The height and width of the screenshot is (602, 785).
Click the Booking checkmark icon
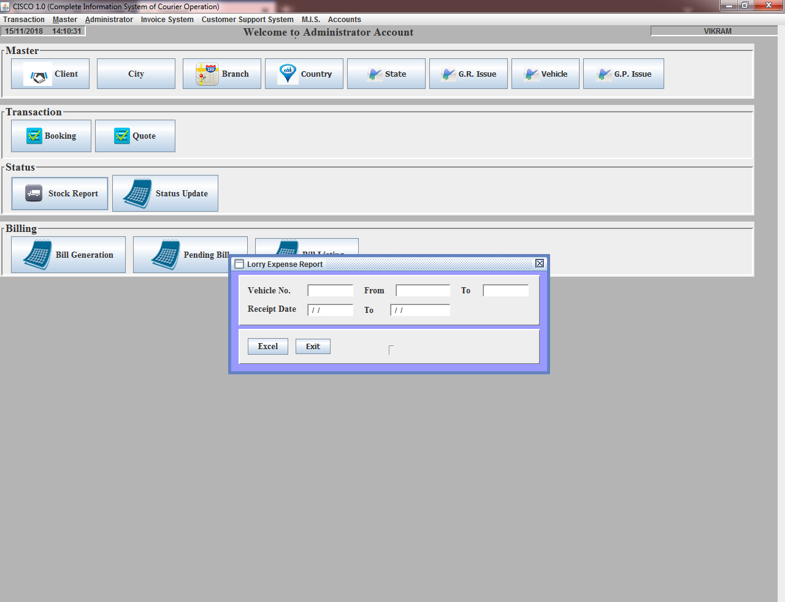(x=34, y=136)
